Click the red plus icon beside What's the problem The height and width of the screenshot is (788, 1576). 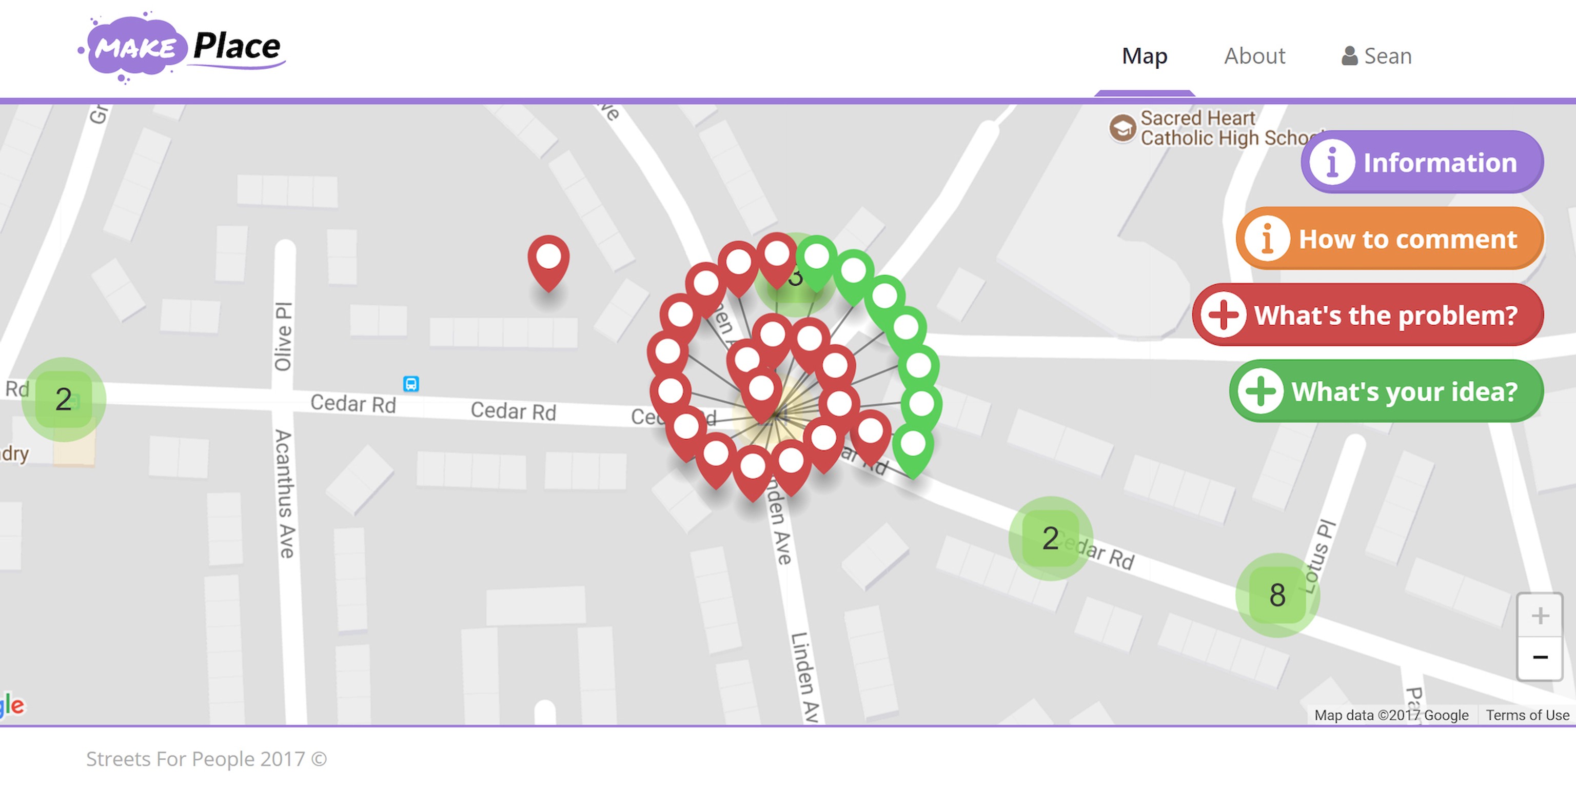pos(1224,315)
